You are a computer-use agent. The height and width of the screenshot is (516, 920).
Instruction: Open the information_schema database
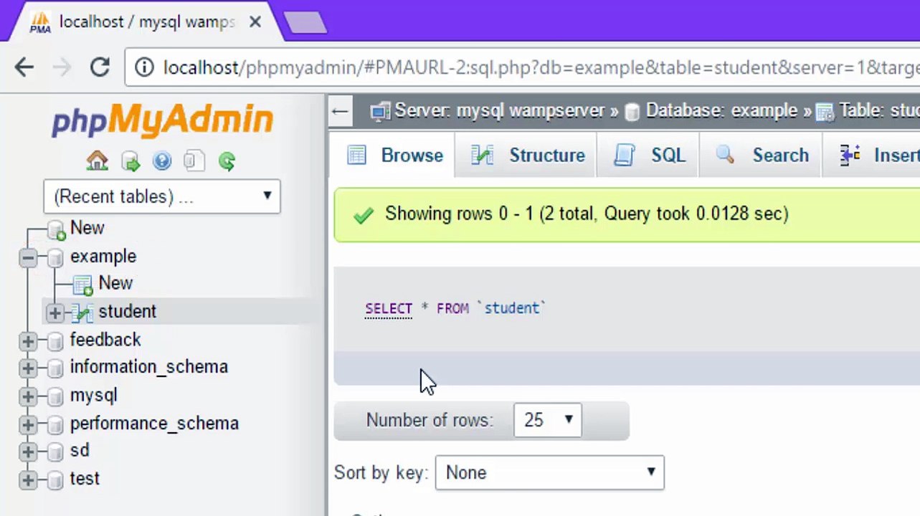pyautogui.click(x=148, y=367)
